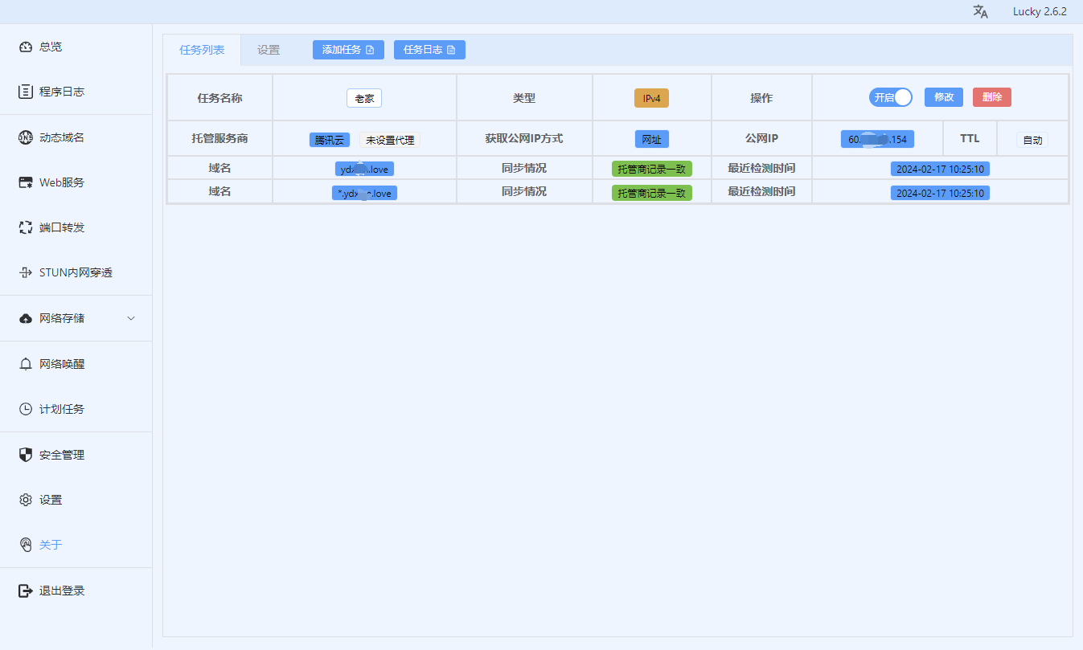The height and width of the screenshot is (650, 1083).
Task: Click the 未设置代理 tag
Action: pyautogui.click(x=390, y=140)
